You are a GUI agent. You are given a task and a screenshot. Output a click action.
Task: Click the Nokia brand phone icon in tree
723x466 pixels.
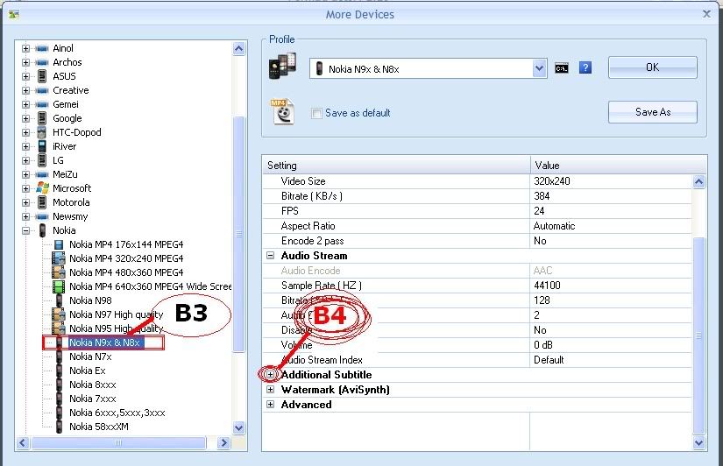point(42,230)
